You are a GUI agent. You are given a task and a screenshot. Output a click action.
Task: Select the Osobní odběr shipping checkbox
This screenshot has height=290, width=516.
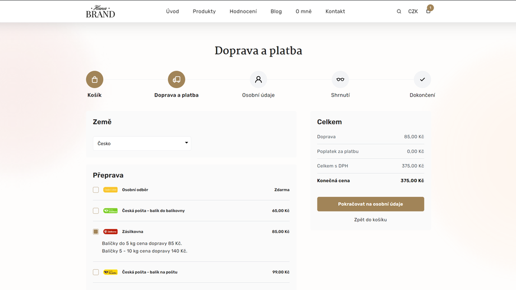[x=96, y=190]
